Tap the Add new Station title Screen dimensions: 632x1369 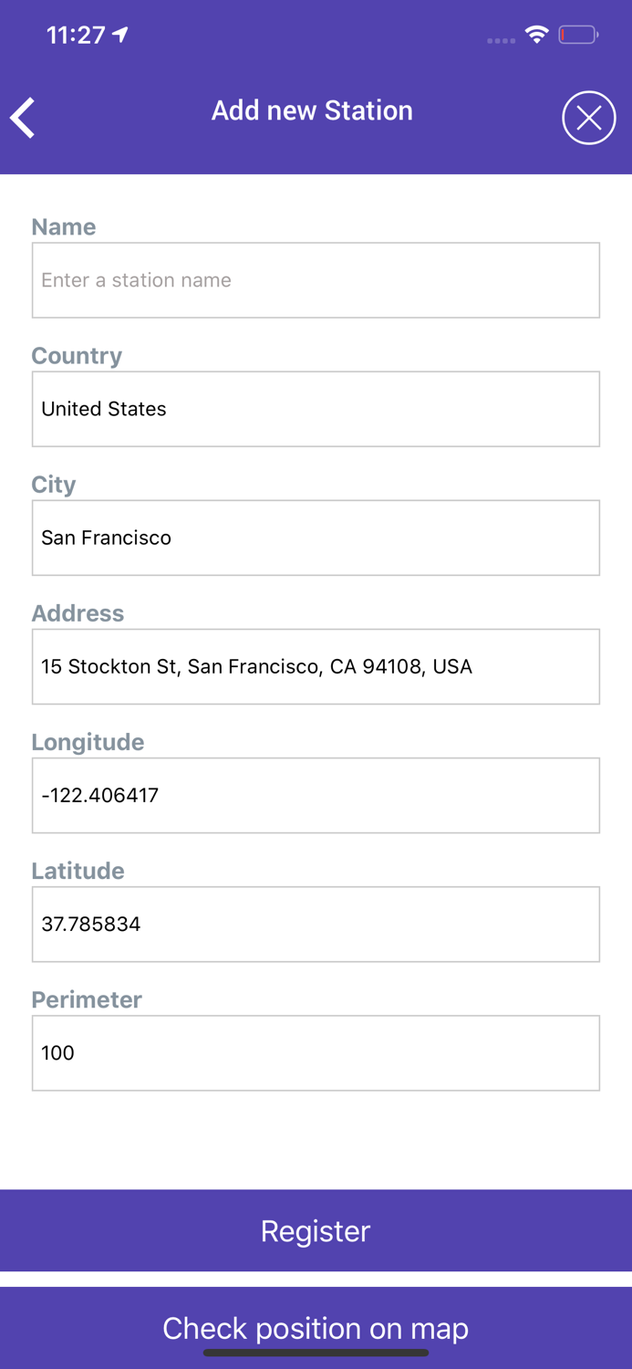pyautogui.click(x=312, y=110)
